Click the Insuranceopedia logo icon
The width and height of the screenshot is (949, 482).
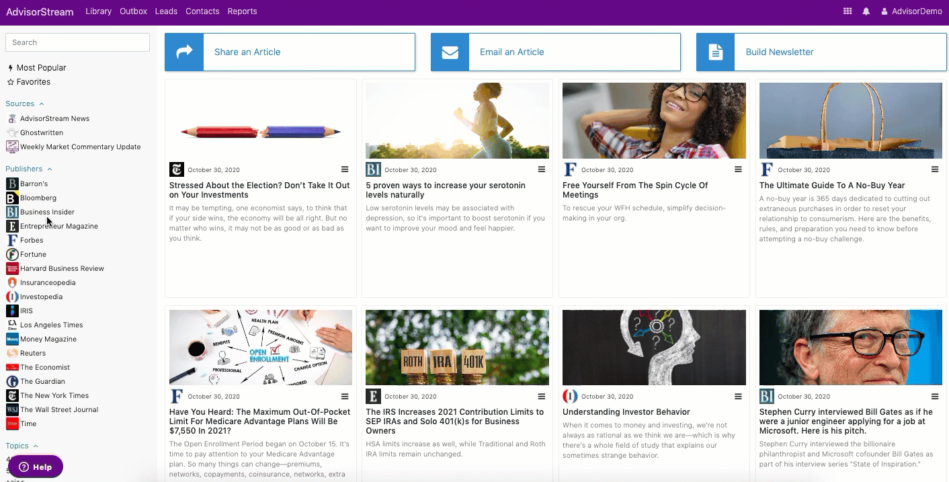click(x=12, y=282)
